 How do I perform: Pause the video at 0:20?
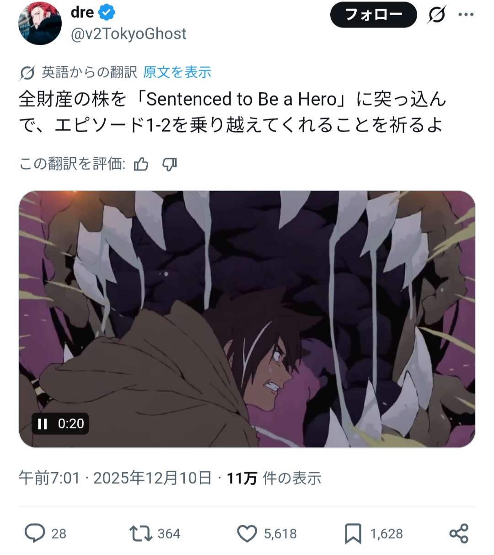[x=43, y=424]
